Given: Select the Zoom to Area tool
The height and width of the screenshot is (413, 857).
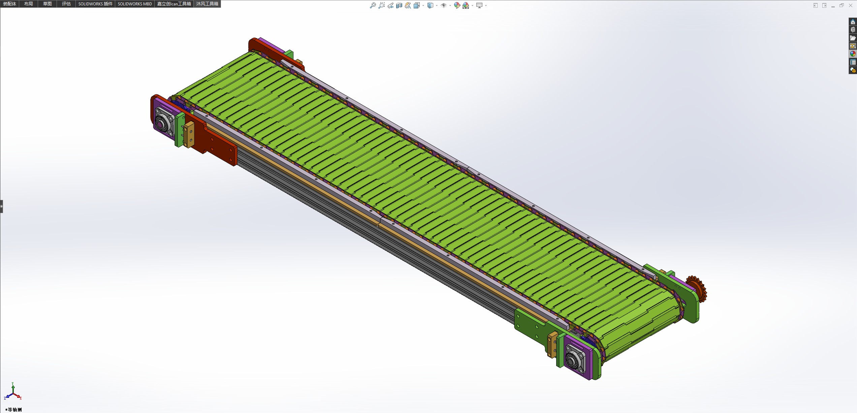Looking at the screenshot, I should pyautogui.click(x=381, y=5).
